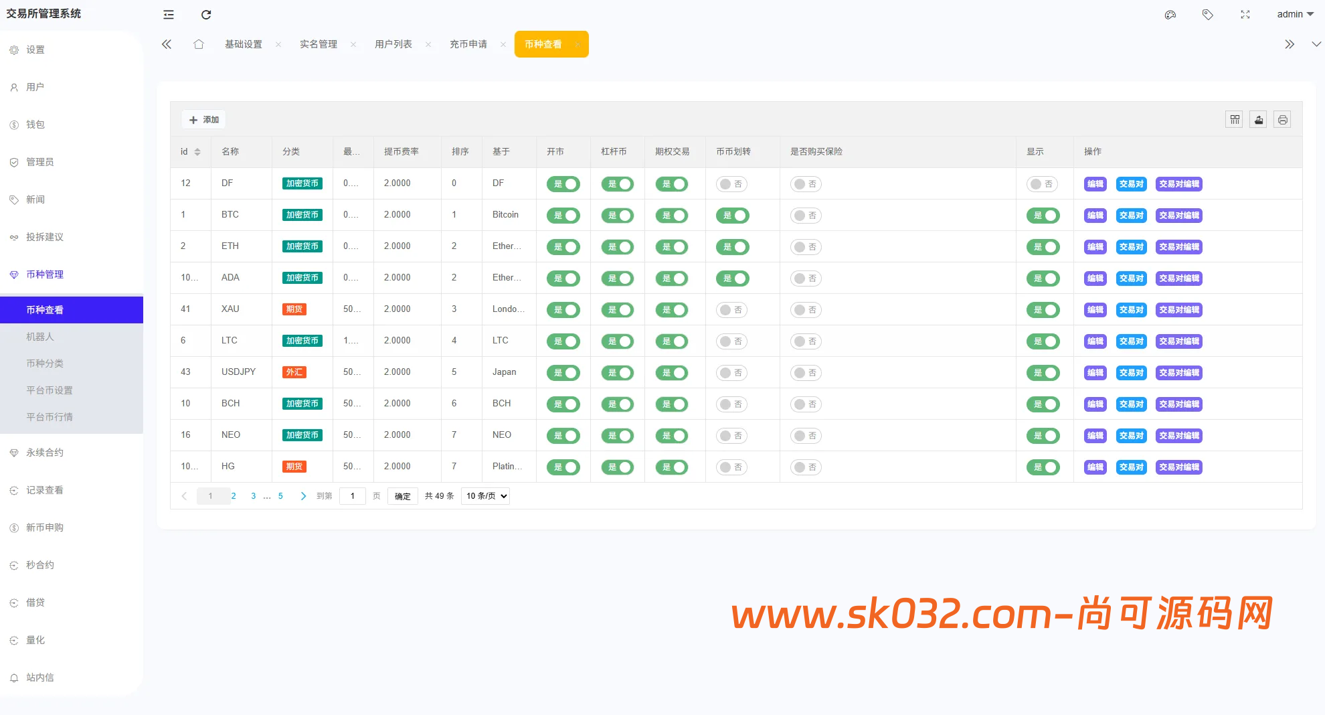The image size is (1325, 715).
Task: Toggle 期权交易 switch for the ADA row
Action: [x=672, y=279]
